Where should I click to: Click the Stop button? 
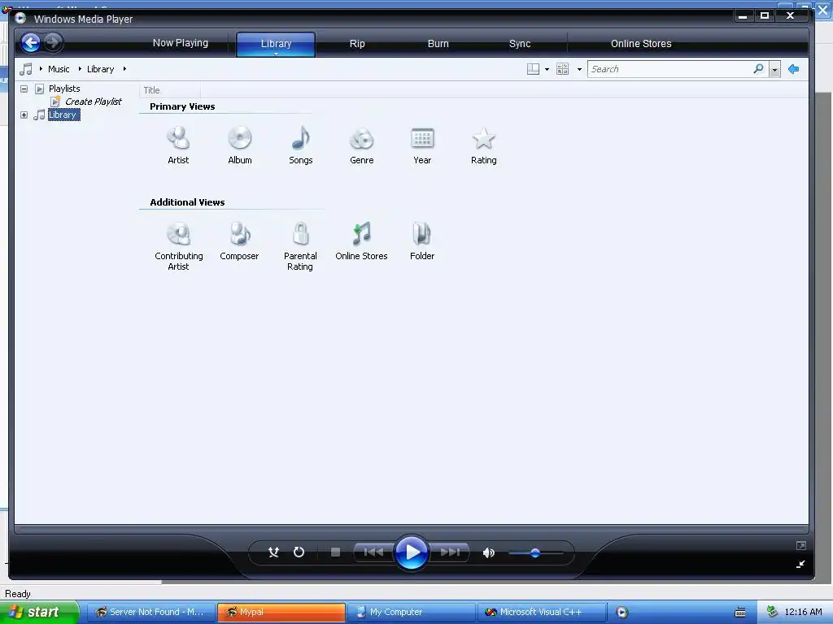pos(335,552)
